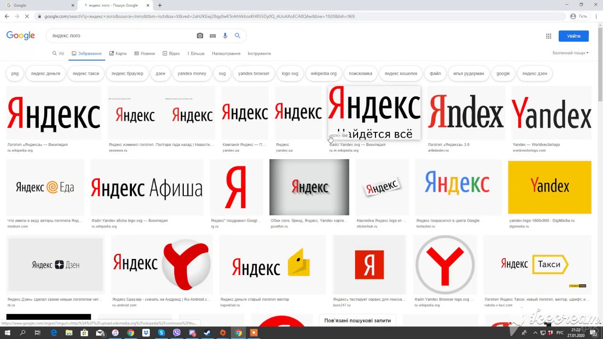603x339 pixels.
Task: Filter by яндекс такси chip
Action: coord(86,73)
